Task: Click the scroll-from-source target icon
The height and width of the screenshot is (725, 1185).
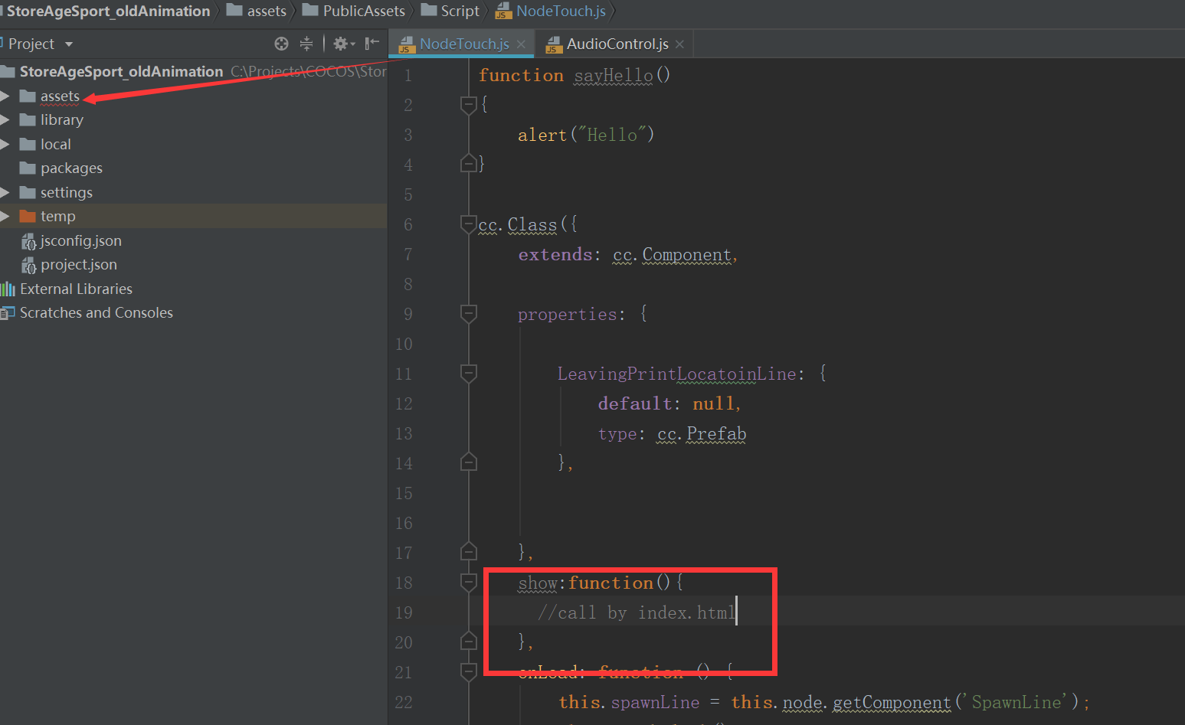Action: pos(281,44)
